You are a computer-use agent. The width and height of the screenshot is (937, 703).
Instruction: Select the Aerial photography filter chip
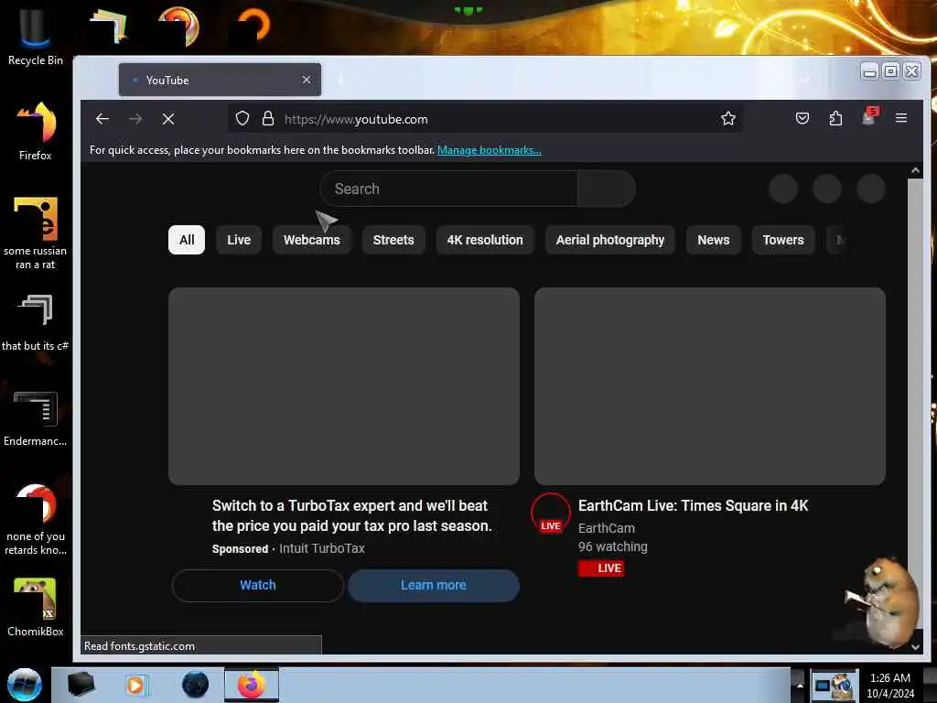[610, 240]
